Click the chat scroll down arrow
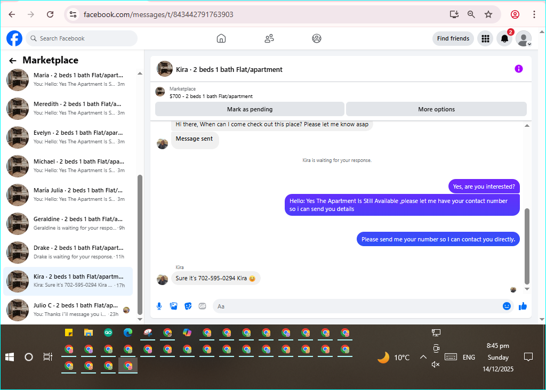The height and width of the screenshot is (390, 546). click(x=527, y=289)
